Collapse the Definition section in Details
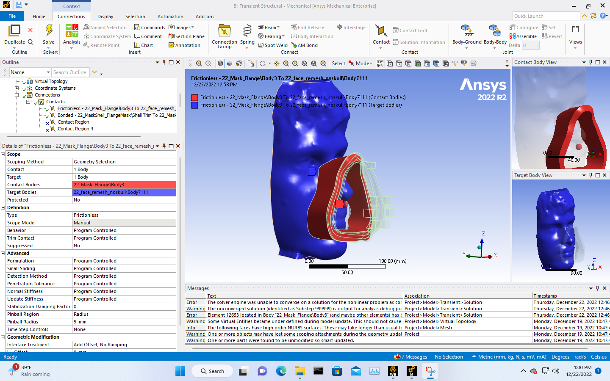610x381 pixels. [x=3, y=208]
